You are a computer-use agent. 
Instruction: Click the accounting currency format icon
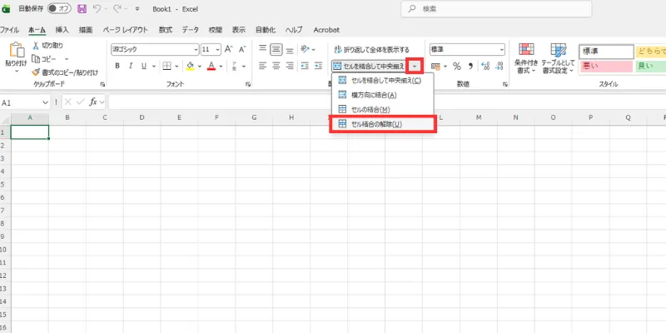(x=435, y=67)
